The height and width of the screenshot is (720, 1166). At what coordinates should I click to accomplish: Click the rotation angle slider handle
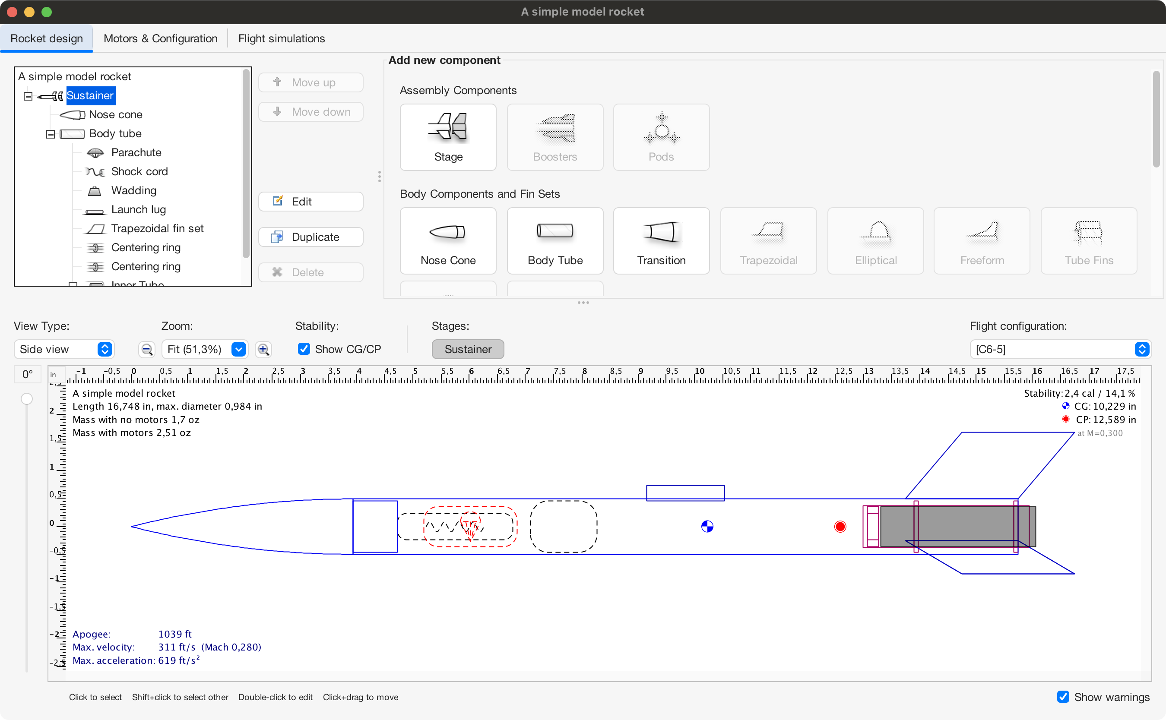pos(27,398)
